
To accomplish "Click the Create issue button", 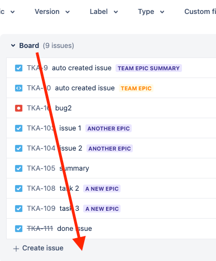I will (x=39, y=248).
